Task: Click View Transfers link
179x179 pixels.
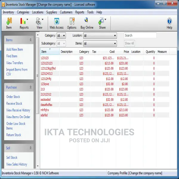Action: pos(15,63)
